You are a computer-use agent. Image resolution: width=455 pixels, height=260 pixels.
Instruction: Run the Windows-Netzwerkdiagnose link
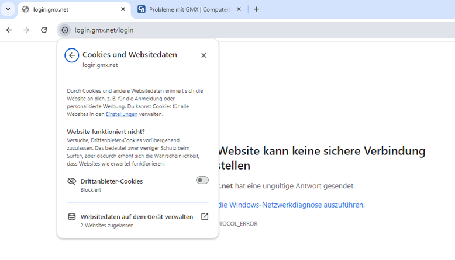291,205
